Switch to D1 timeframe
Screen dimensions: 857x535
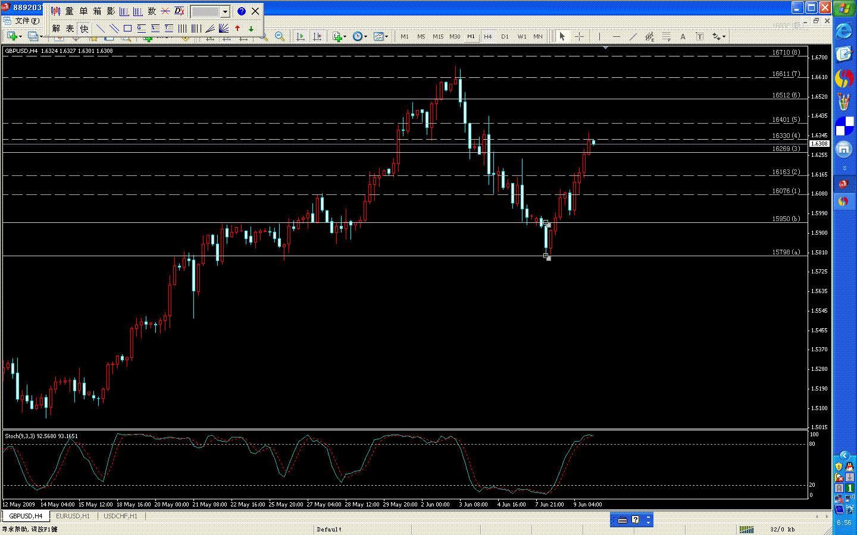[505, 36]
